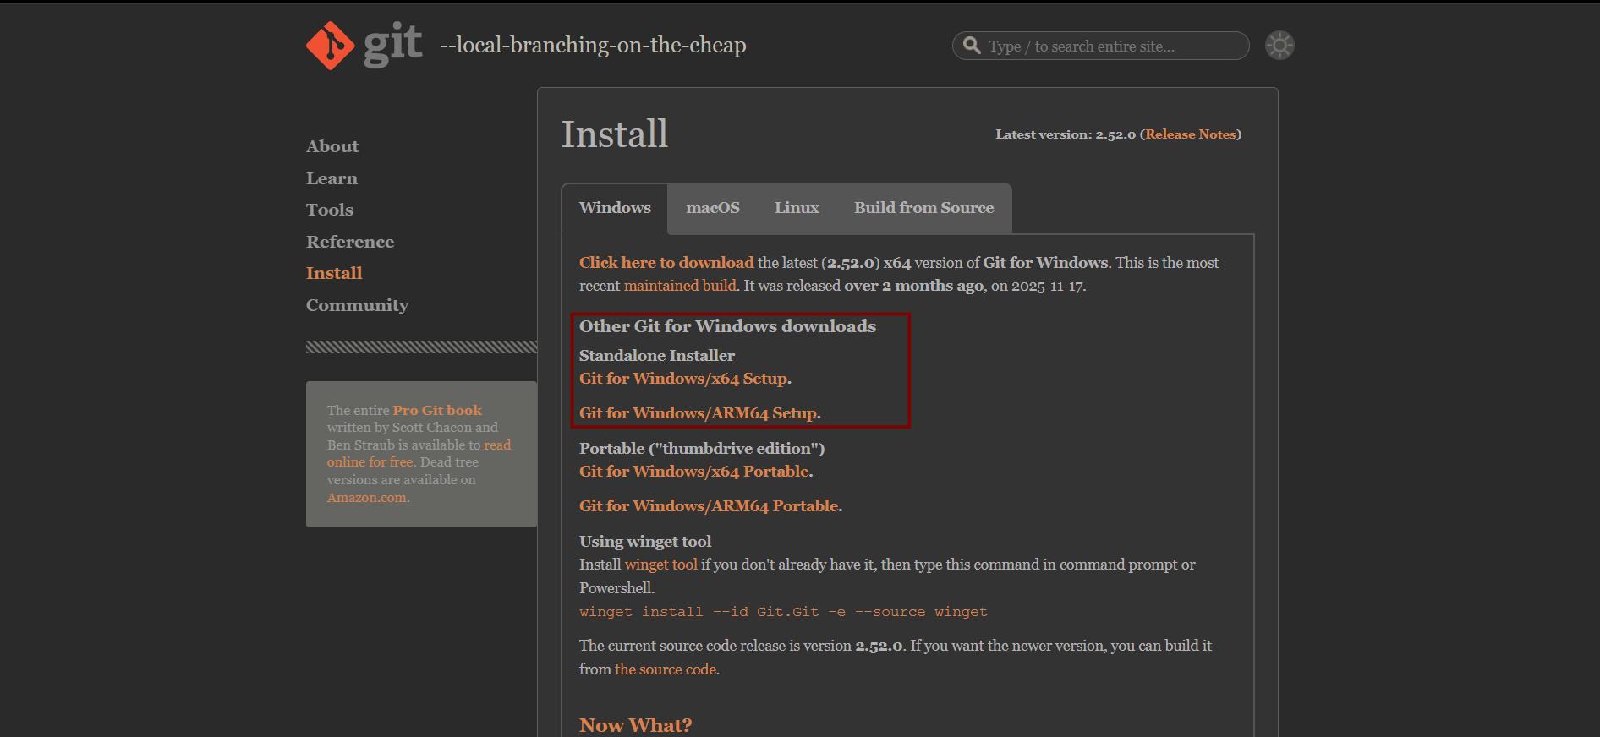Open the Reference sidebar link
This screenshot has height=737, width=1600.
pyautogui.click(x=350, y=242)
